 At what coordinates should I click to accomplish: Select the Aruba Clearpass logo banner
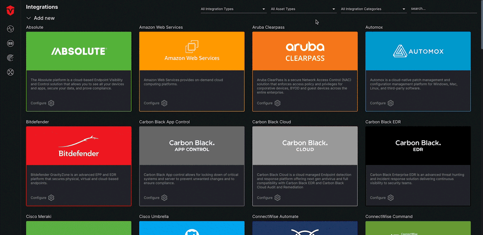305,51
